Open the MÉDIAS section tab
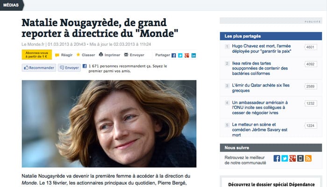Screen dimensions: 327x187 [12, 5]
